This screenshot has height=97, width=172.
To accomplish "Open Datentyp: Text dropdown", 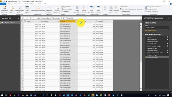I will (x=124, y=7).
